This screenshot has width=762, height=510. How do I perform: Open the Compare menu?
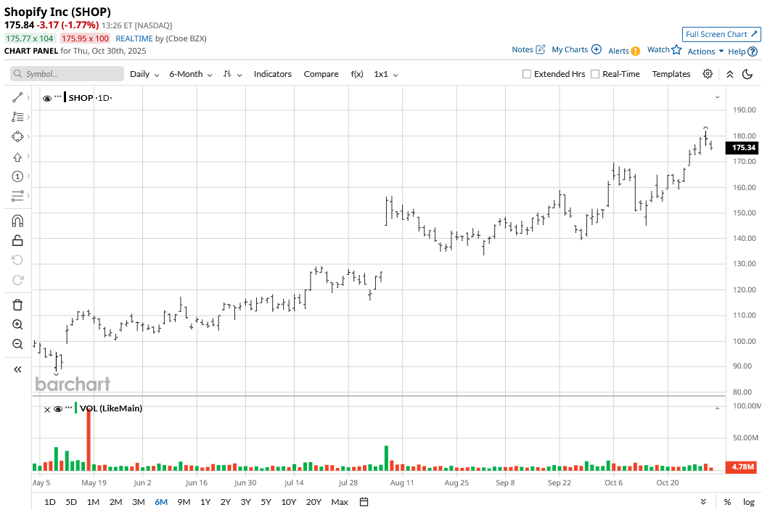click(321, 74)
